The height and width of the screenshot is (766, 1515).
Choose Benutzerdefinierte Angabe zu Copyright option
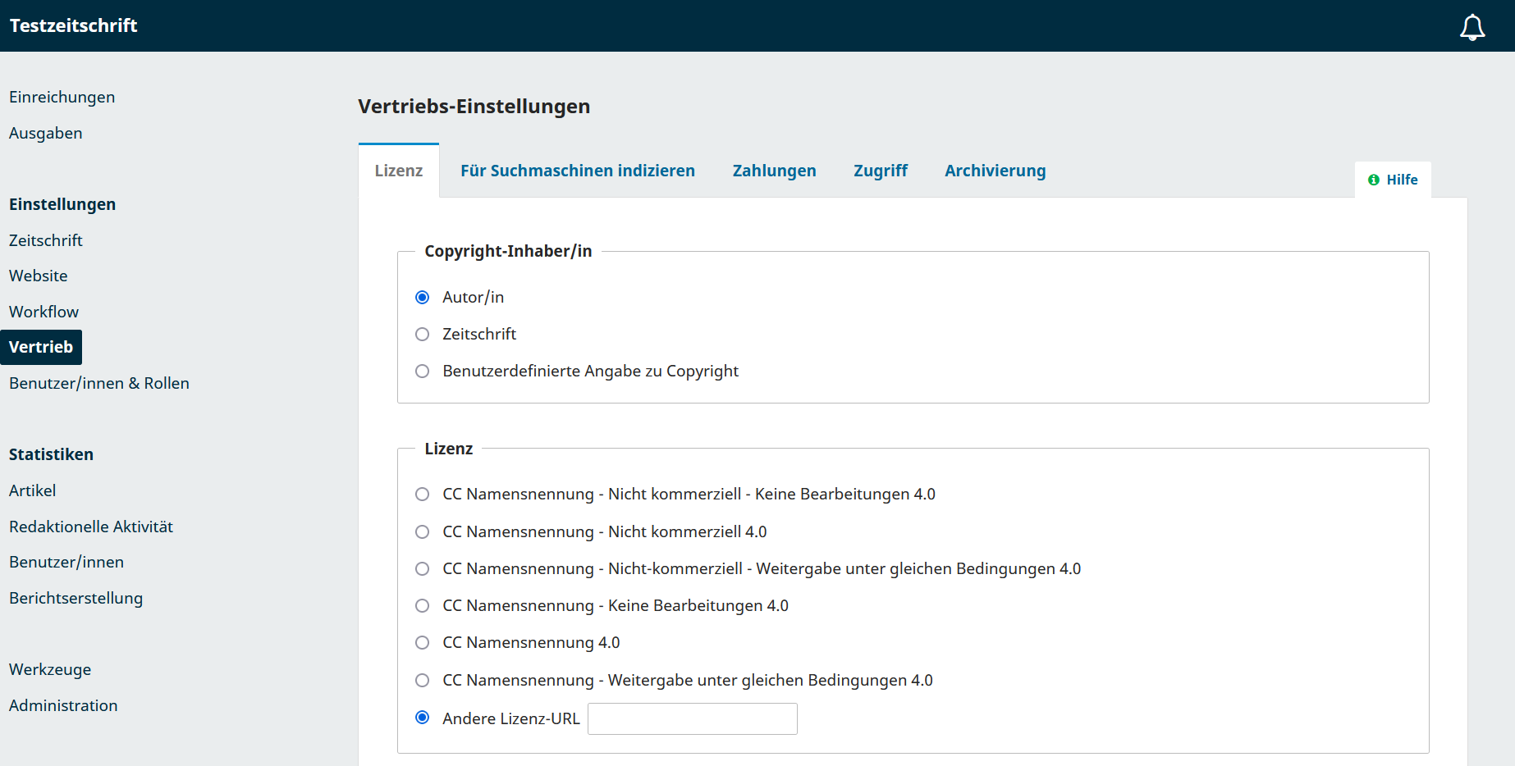click(422, 371)
